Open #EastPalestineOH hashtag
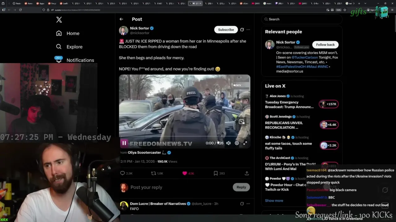This screenshot has width=396, height=222. 291,67
